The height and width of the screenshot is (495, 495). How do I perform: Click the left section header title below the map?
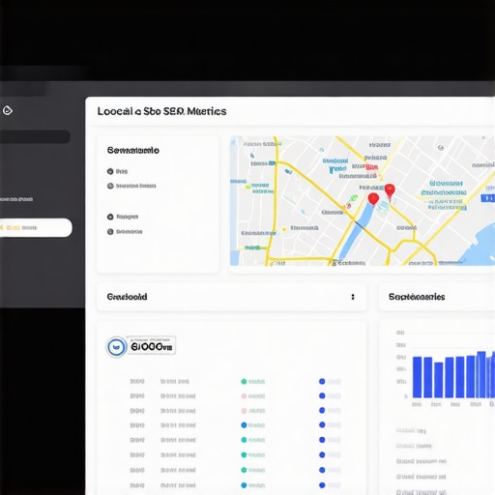pyautogui.click(x=127, y=297)
